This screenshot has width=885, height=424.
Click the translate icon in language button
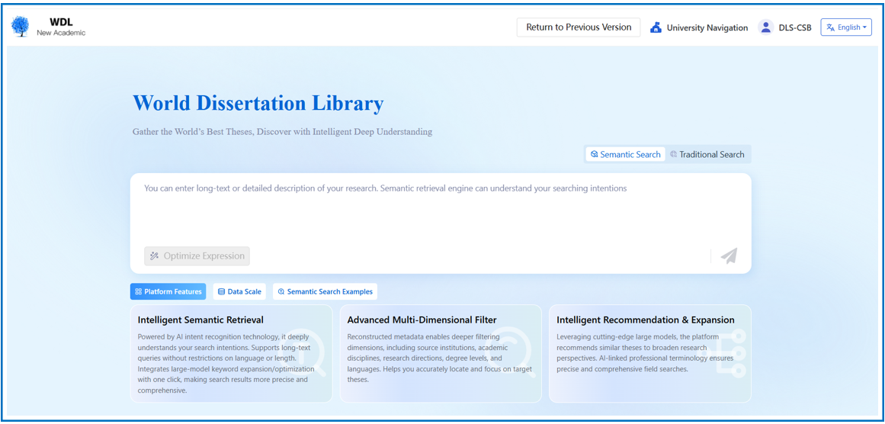pos(831,27)
